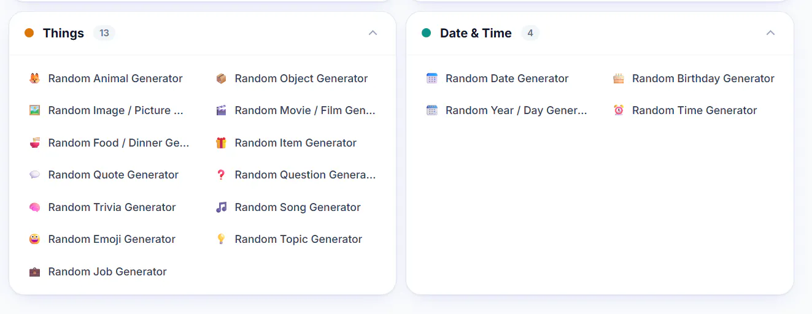This screenshot has height=314, width=812.
Task: Open the Random Quote Generator link
Action: [114, 175]
